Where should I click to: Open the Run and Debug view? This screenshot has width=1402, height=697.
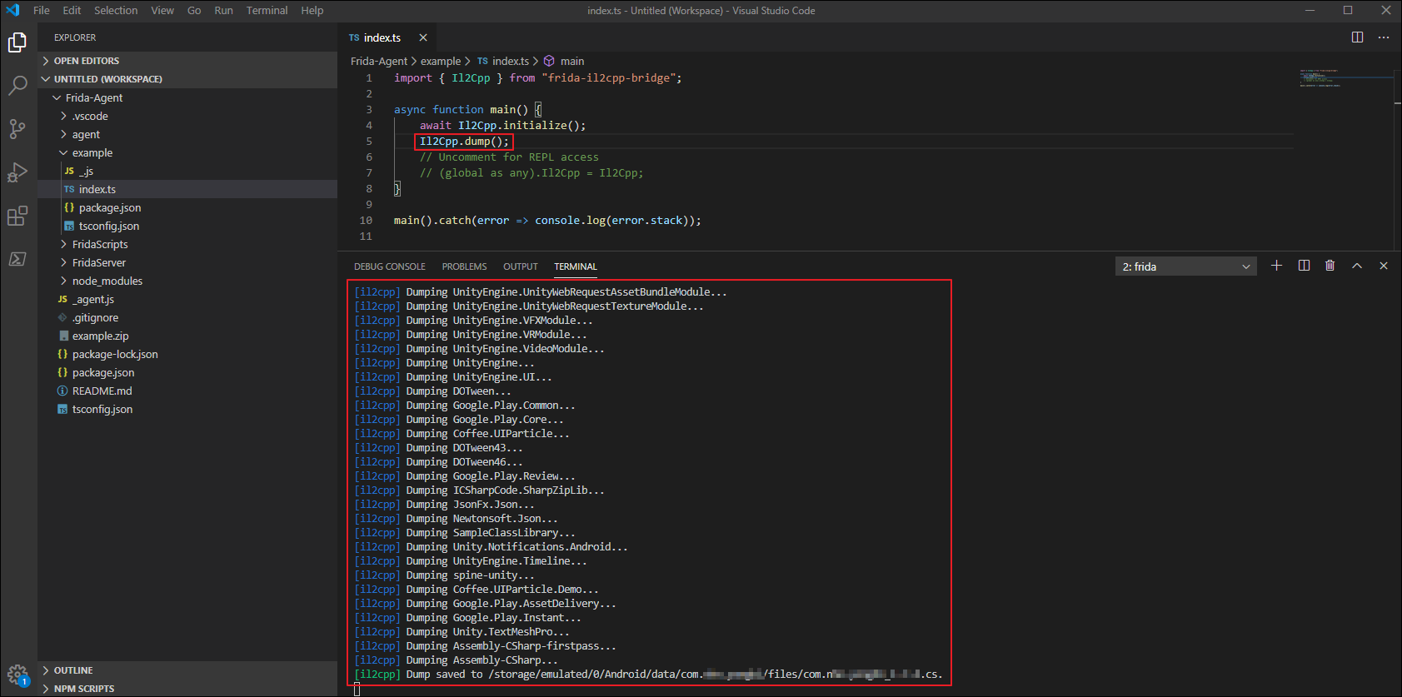[x=17, y=172]
